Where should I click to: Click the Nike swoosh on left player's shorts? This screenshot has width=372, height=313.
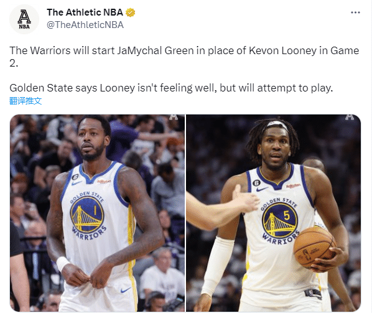(x=125, y=290)
